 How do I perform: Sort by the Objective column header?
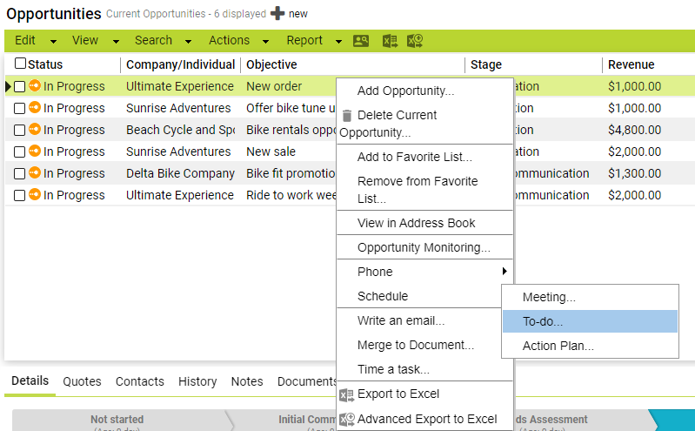[x=271, y=64]
